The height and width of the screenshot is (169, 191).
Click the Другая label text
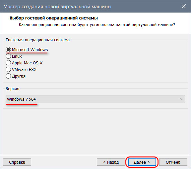(19, 76)
